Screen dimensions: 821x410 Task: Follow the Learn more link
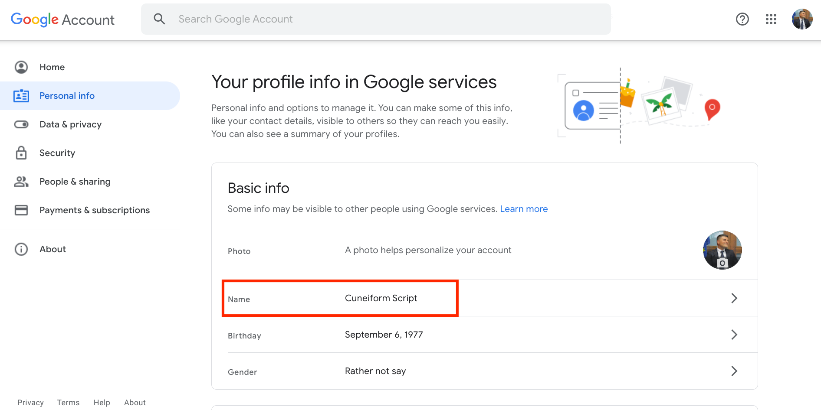524,209
